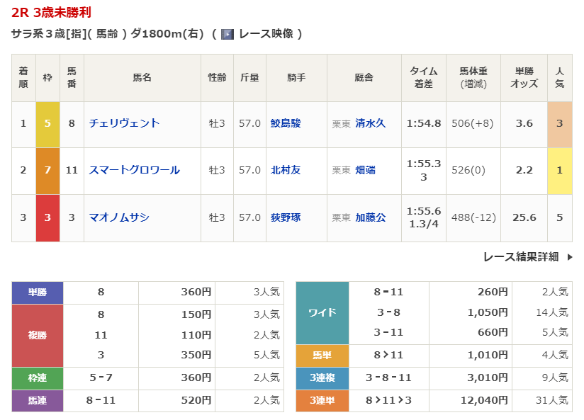Open trainer 加藤公 page

click(x=370, y=217)
